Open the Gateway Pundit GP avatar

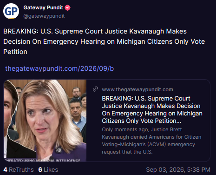click(11, 11)
